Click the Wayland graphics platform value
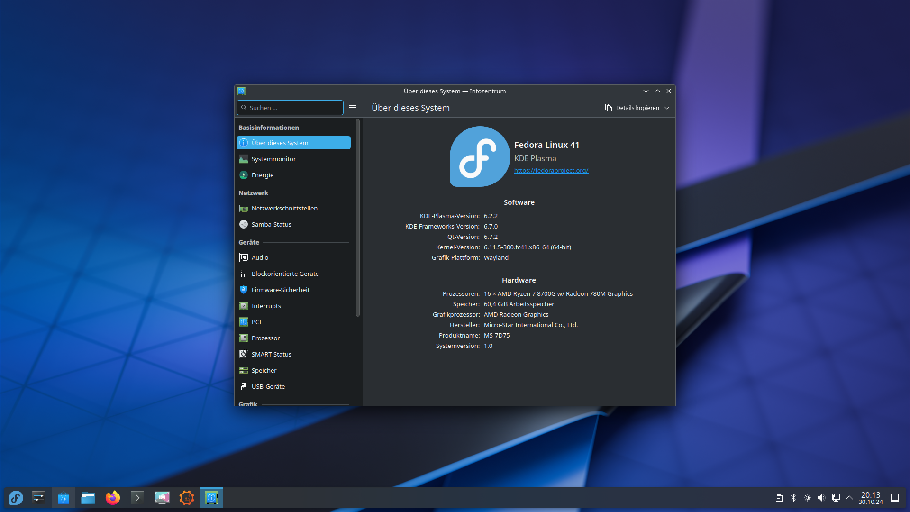910x512 pixels. [496, 257]
